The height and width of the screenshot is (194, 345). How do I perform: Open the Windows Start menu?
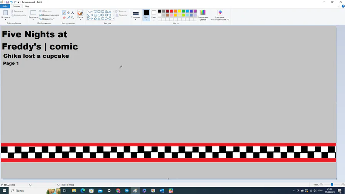pyautogui.click(x=4, y=191)
